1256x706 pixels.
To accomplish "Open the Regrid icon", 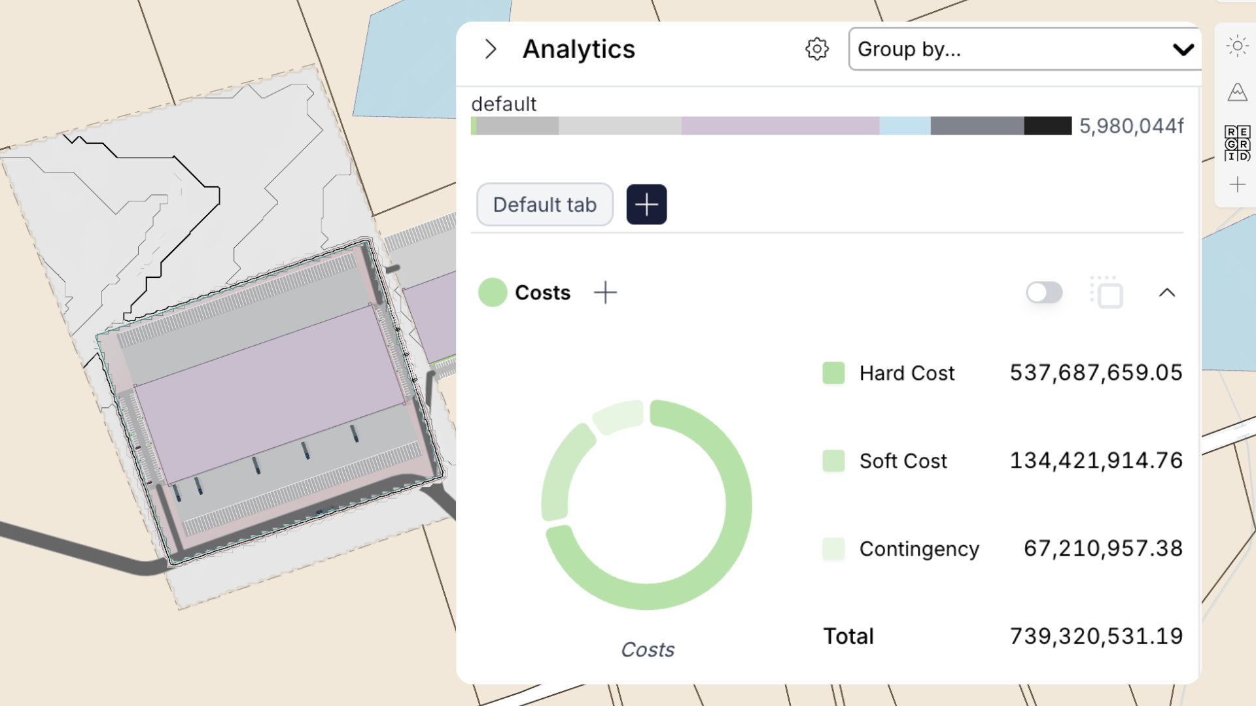I will click(x=1237, y=143).
